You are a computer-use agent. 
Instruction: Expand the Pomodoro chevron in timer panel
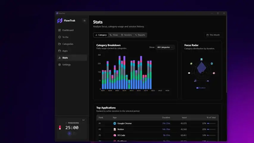pos(66,123)
